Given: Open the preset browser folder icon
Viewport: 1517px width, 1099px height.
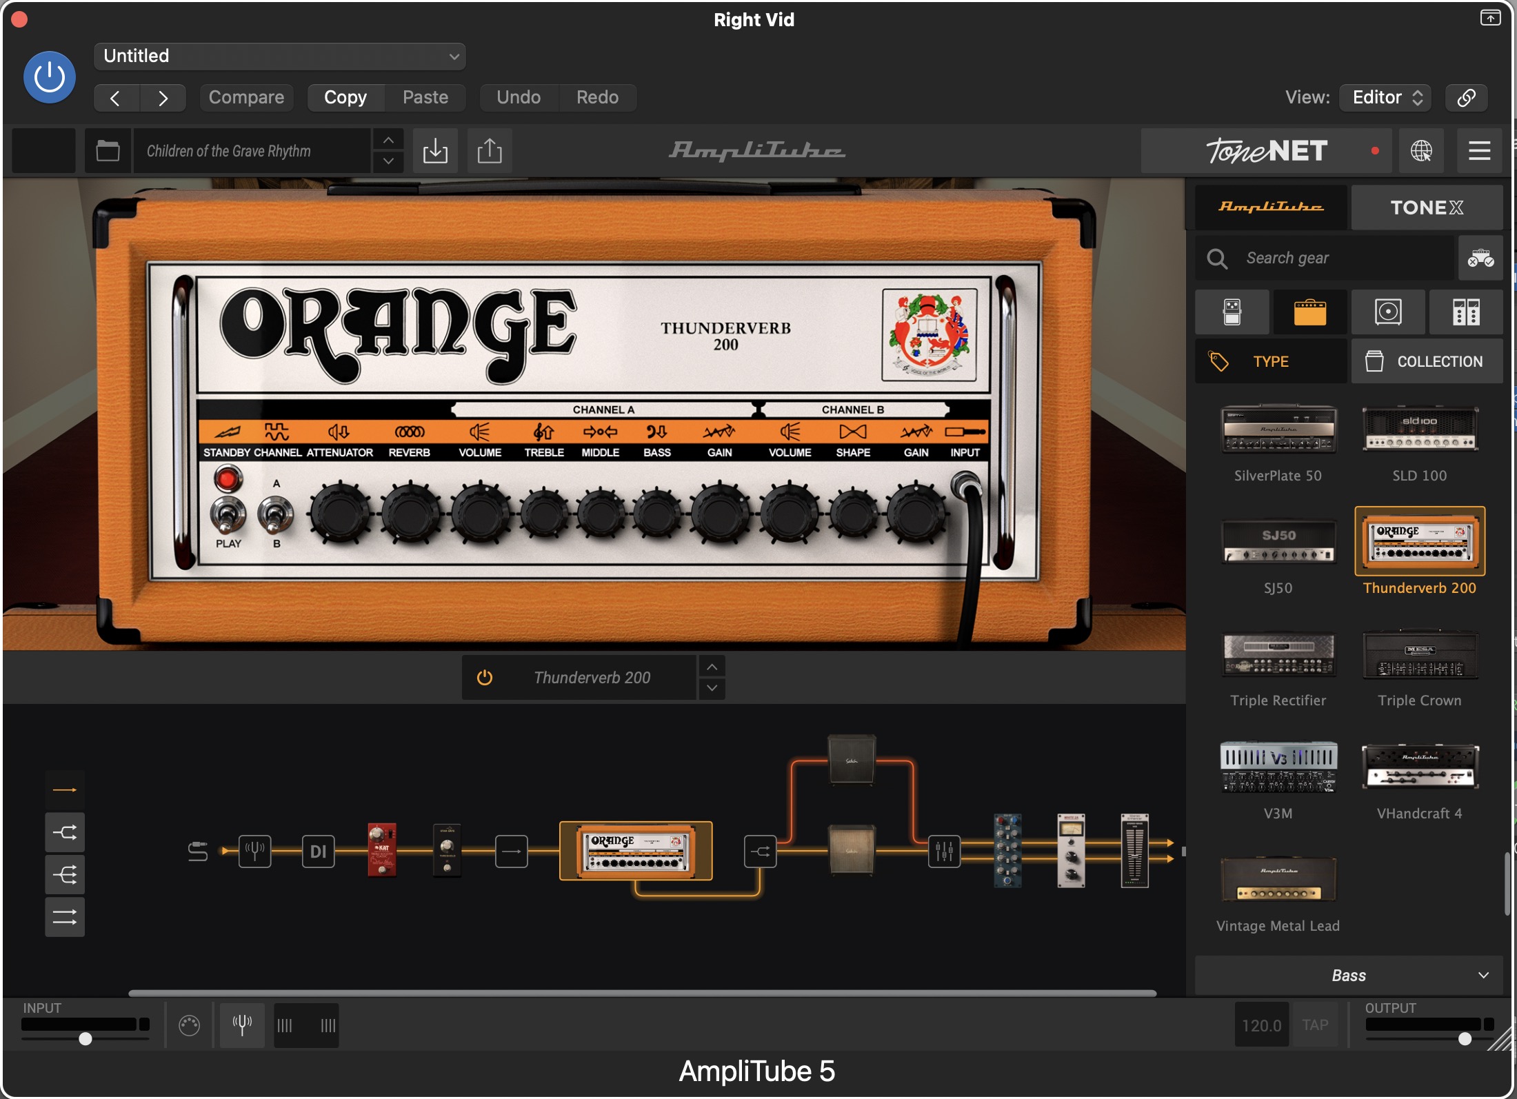Looking at the screenshot, I should click(x=108, y=150).
